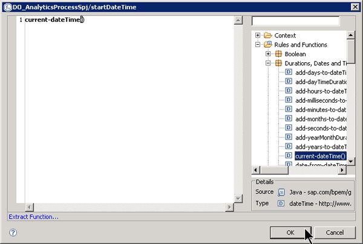Click the icon beside add-minutes-to-dateTime

point(289,109)
